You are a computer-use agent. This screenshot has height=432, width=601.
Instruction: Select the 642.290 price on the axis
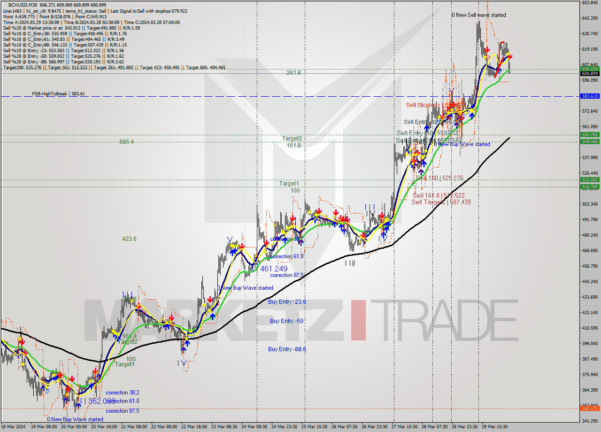[x=590, y=18]
